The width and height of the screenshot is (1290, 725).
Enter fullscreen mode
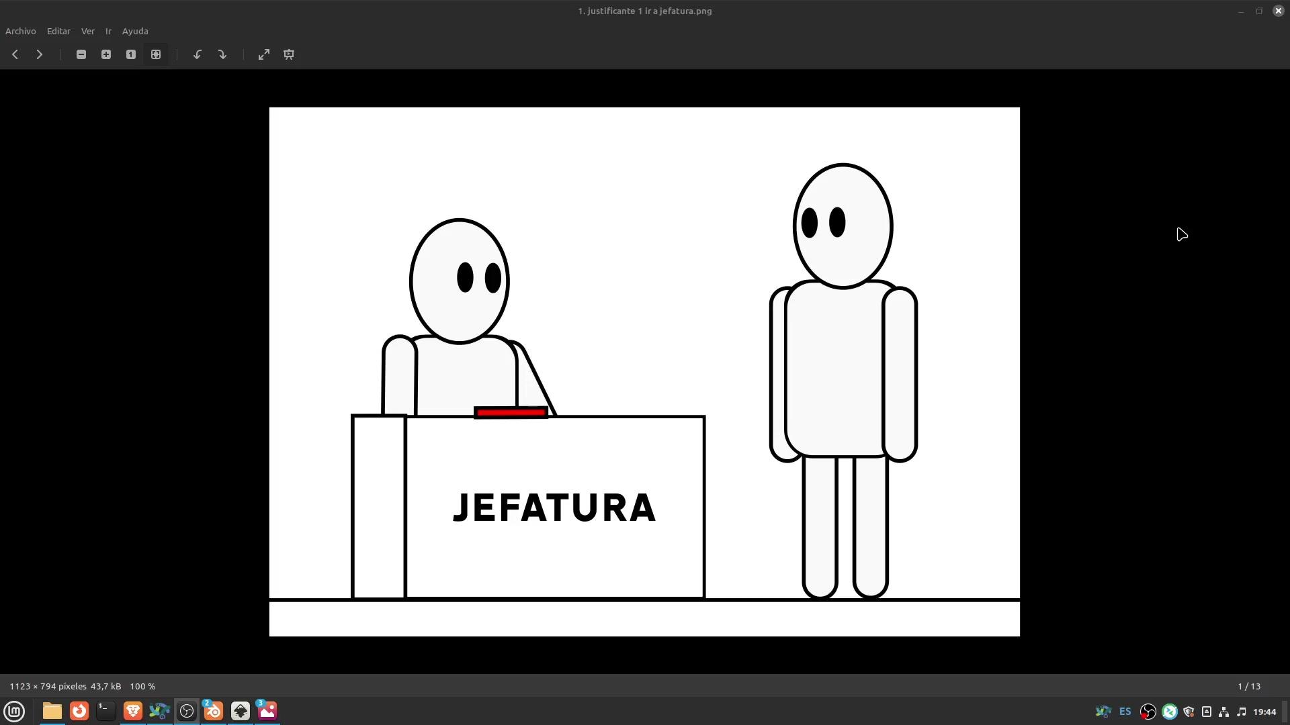click(264, 54)
